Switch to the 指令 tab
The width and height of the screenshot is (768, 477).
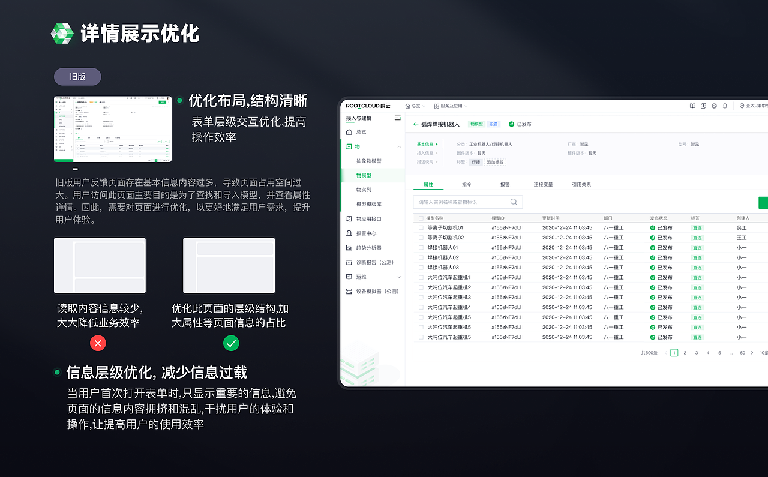point(467,184)
